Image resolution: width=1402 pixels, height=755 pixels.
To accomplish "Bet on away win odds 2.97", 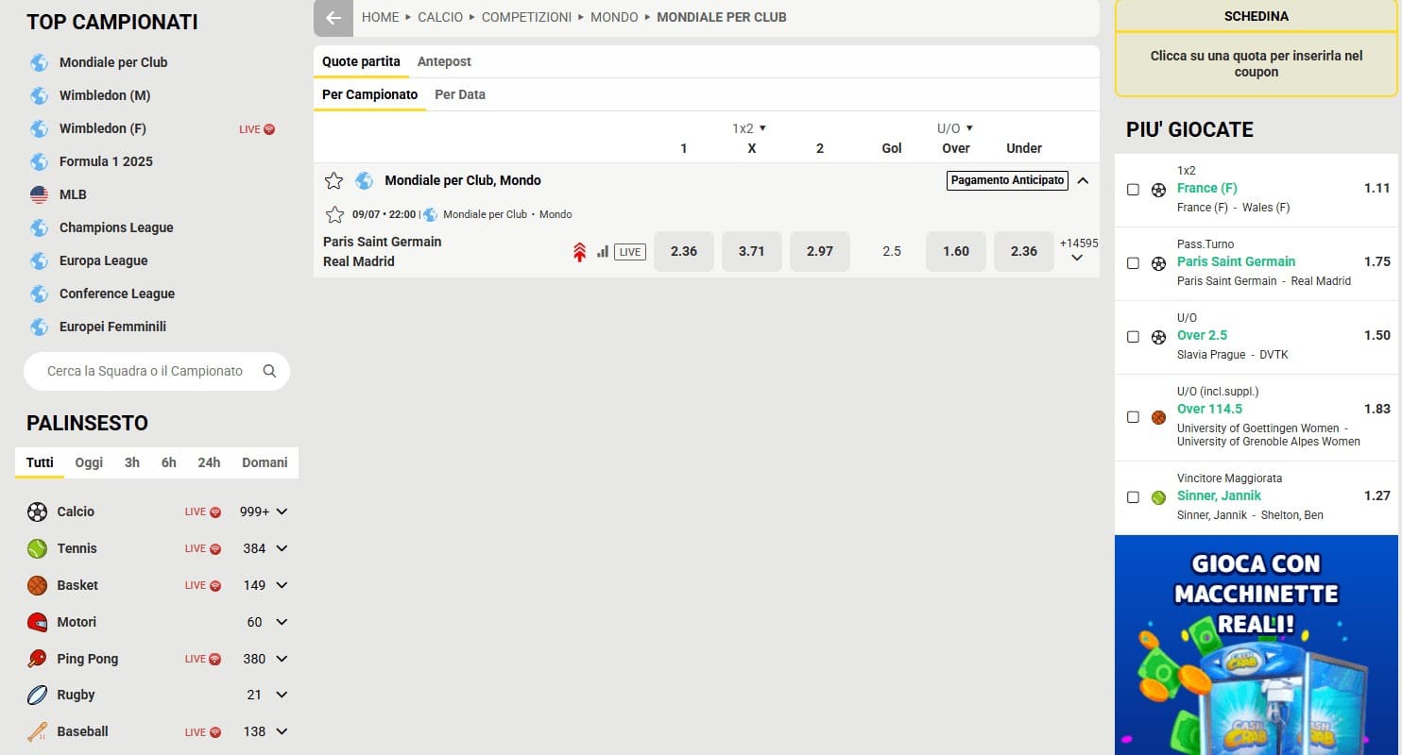I will pos(820,251).
